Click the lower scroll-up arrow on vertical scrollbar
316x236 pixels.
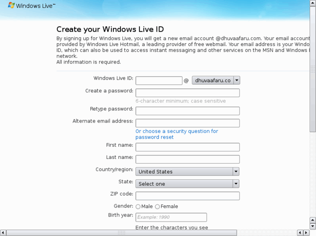[x=313, y=220]
